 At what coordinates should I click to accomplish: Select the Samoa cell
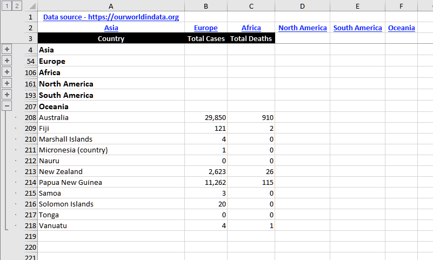(111, 193)
